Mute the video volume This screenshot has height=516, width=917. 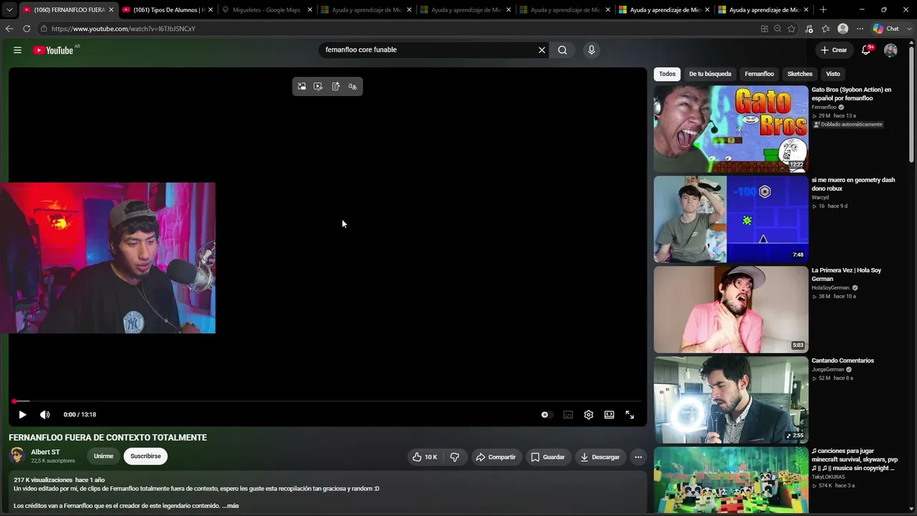(44, 414)
